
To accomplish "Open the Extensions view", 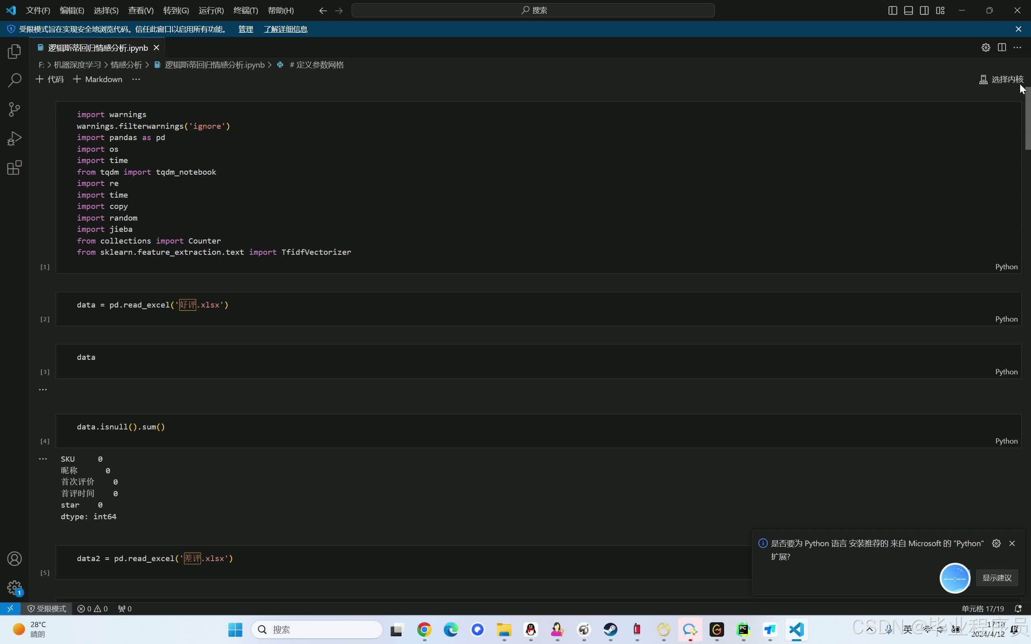I will tap(14, 167).
